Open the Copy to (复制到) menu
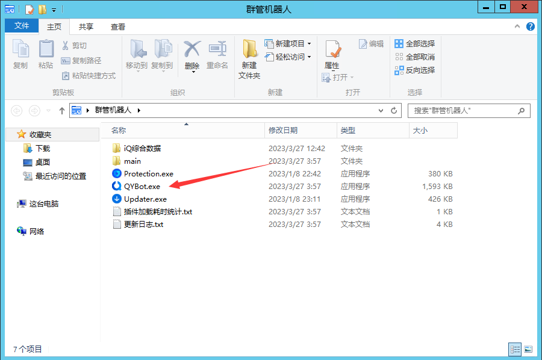The height and width of the screenshot is (360, 542). pyautogui.click(x=162, y=55)
